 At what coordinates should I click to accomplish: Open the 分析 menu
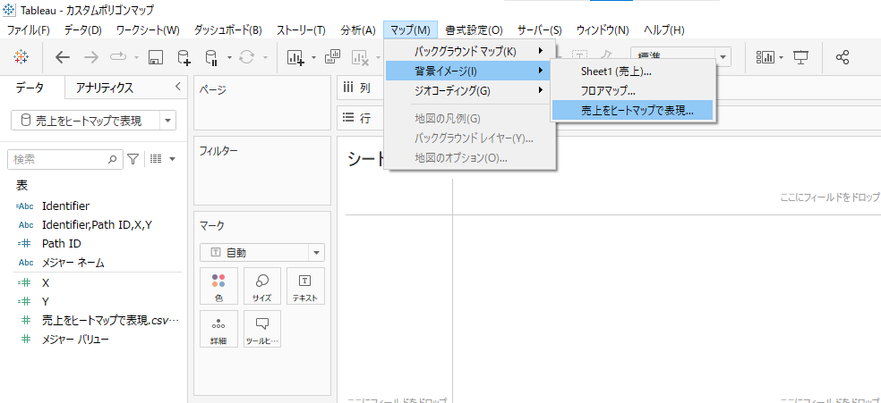tap(358, 30)
